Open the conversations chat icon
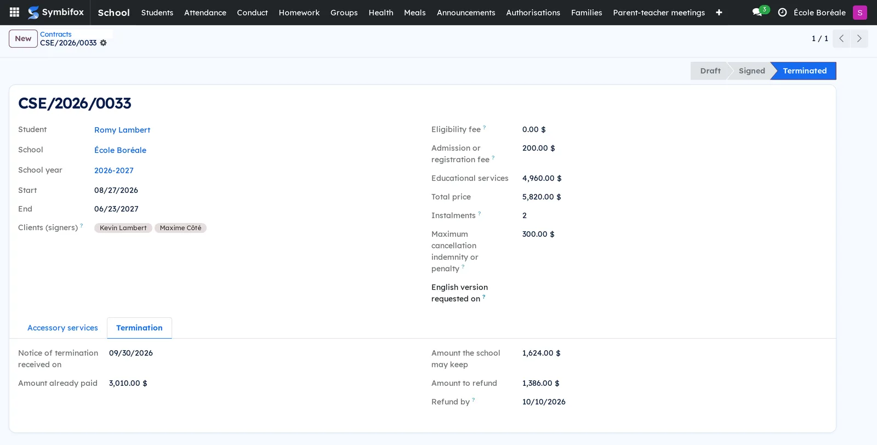The width and height of the screenshot is (877, 445). pos(757,12)
